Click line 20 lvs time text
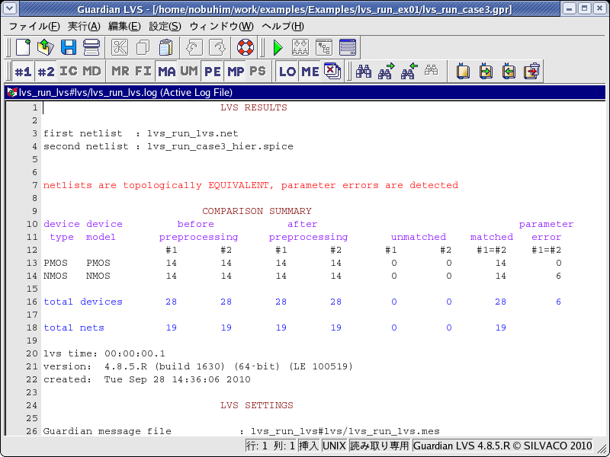 (x=104, y=353)
